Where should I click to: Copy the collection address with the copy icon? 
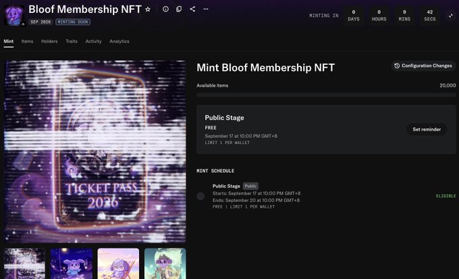click(x=179, y=9)
